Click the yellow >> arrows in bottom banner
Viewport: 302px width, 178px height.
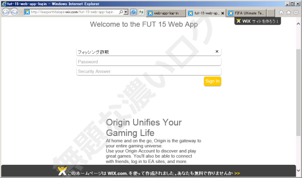pyautogui.click(x=237, y=173)
